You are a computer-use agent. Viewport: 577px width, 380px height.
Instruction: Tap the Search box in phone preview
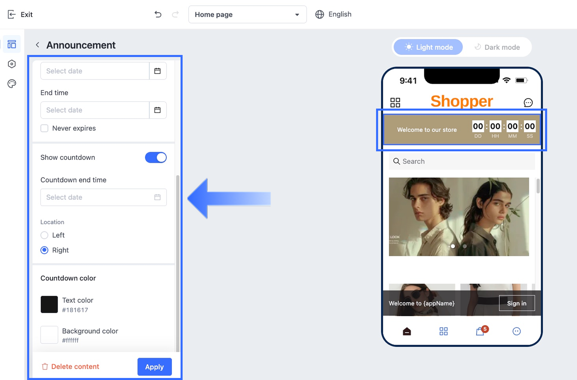tap(462, 161)
